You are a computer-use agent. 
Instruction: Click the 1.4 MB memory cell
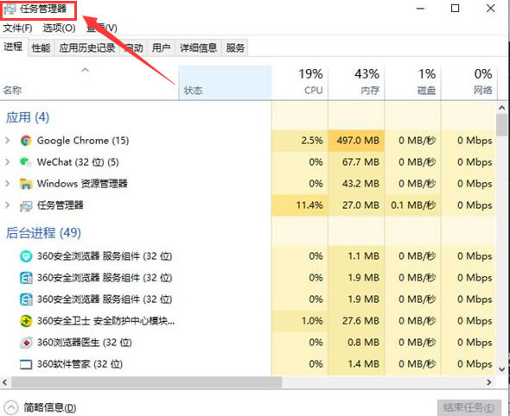coord(356,364)
